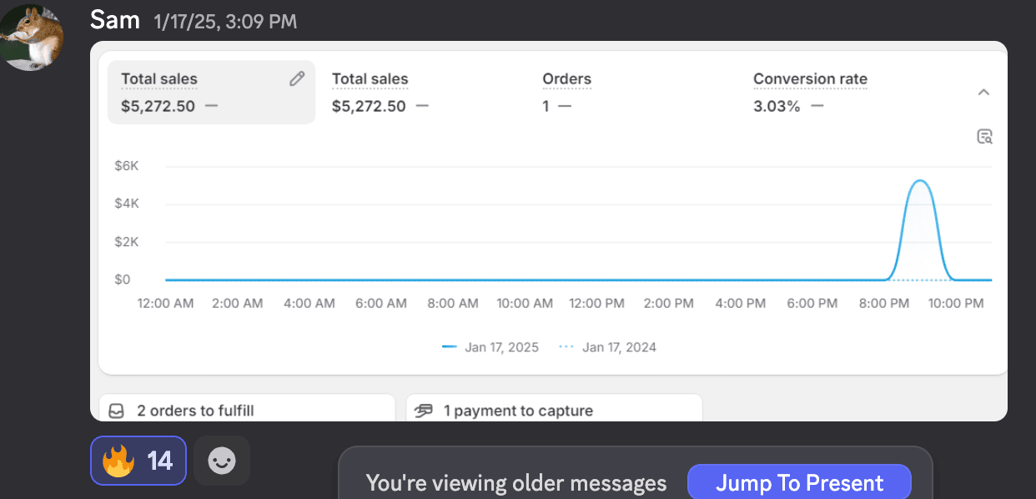Viewport: 1036px width, 499px height.
Task: Click the solid line marker for Jan 17, 2025
Action: [x=450, y=347]
